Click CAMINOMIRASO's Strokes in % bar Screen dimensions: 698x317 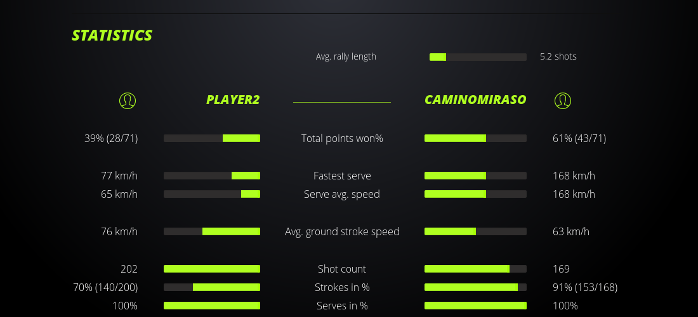coord(475,287)
